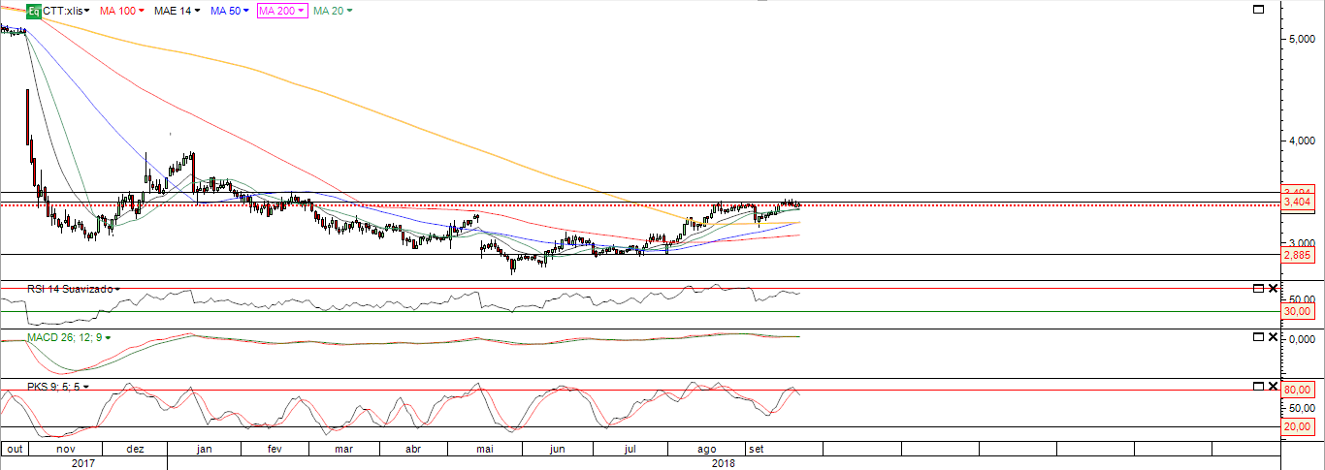The width and height of the screenshot is (1325, 470).
Task: Close the RSI 14 Suavizado panel
Action: (1273, 289)
